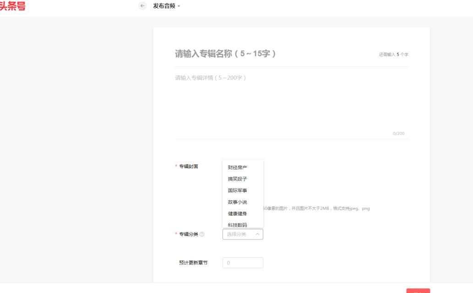Click the red button at bottom right
The width and height of the screenshot is (473, 293).
tap(418, 291)
